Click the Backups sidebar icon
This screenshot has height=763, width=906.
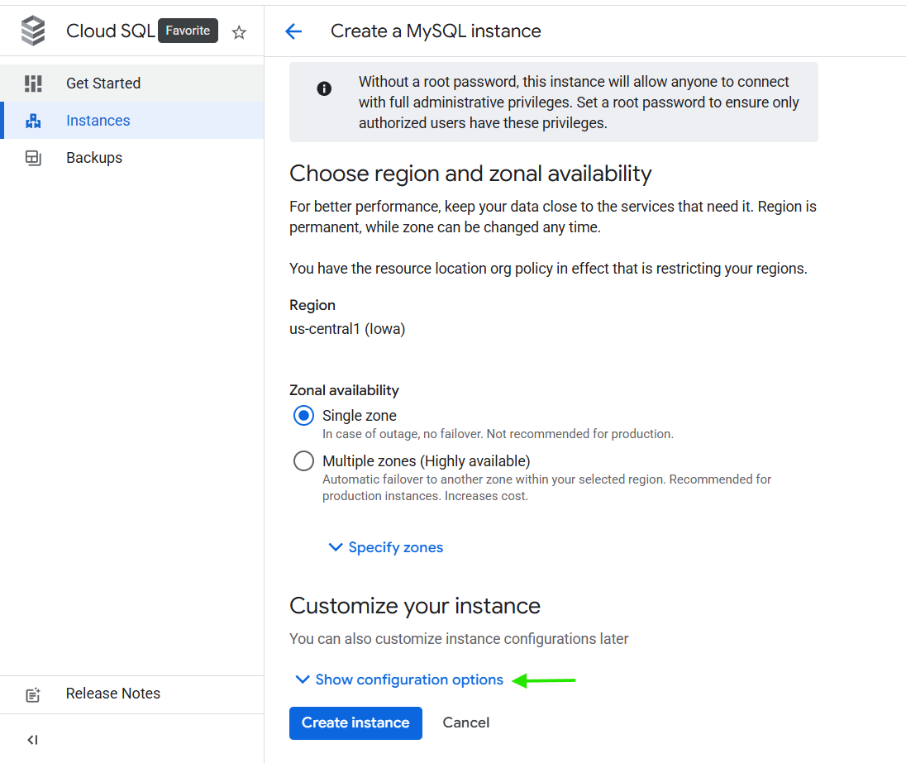33,158
